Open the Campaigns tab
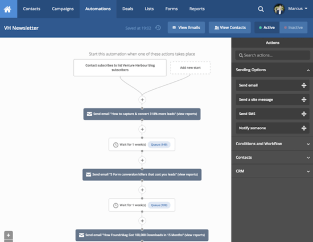Image resolution: width=313 pixels, height=242 pixels. (63, 9)
